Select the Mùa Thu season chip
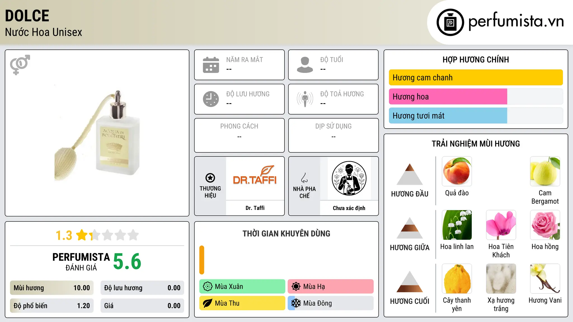The height and width of the screenshot is (322, 573). point(242,303)
